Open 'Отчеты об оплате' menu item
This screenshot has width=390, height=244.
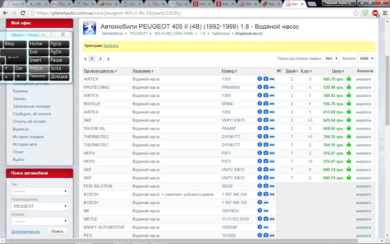(x=29, y=122)
